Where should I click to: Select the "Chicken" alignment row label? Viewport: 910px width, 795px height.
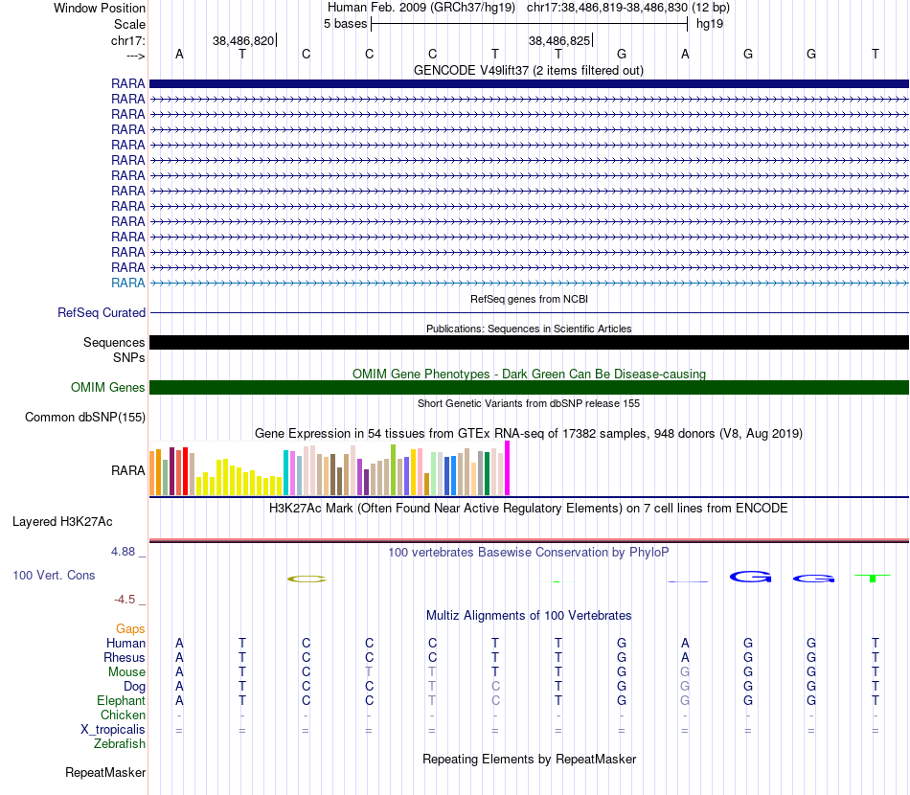point(123,715)
